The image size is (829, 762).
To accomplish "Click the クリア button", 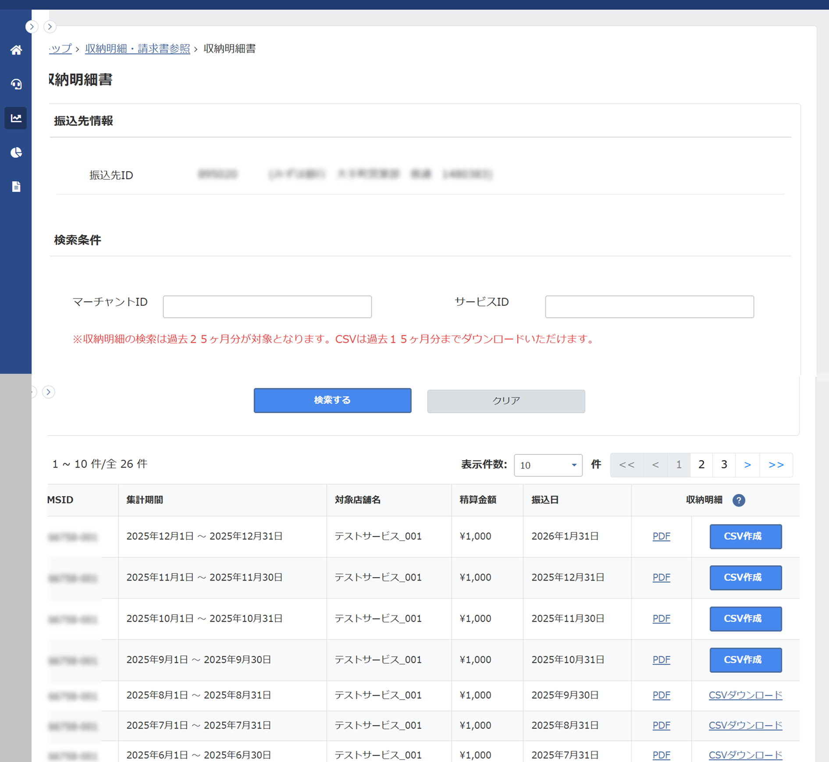I will [506, 401].
